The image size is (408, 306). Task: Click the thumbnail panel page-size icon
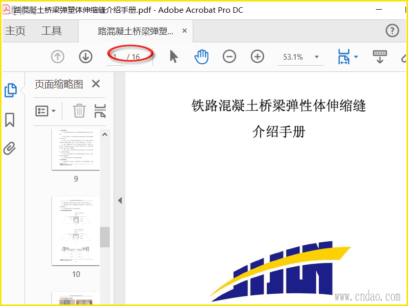(100, 111)
